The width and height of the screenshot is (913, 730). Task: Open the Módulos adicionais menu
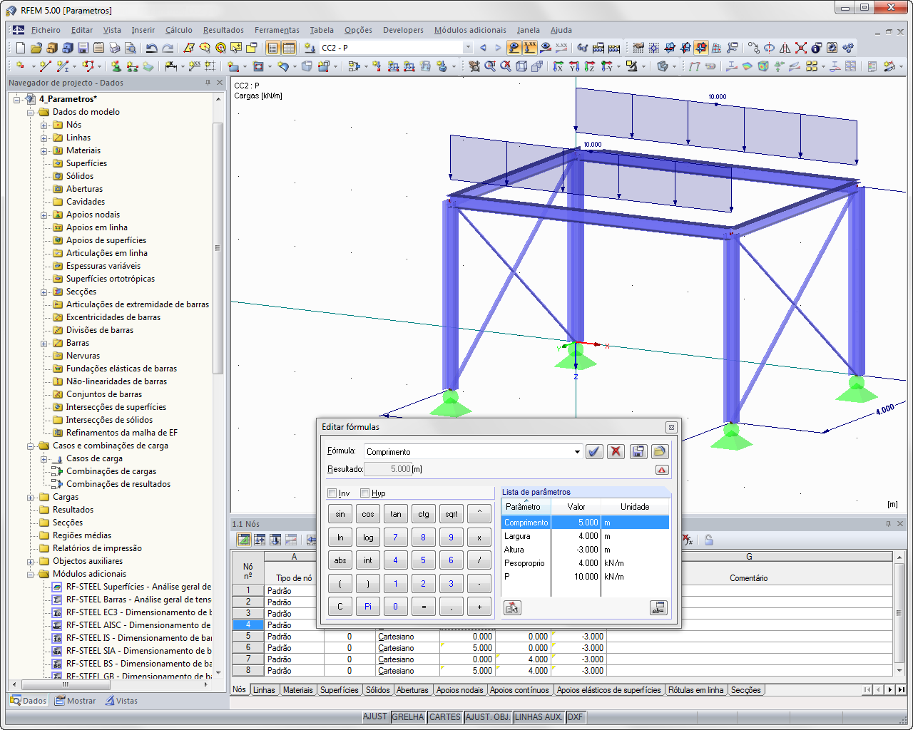click(470, 30)
